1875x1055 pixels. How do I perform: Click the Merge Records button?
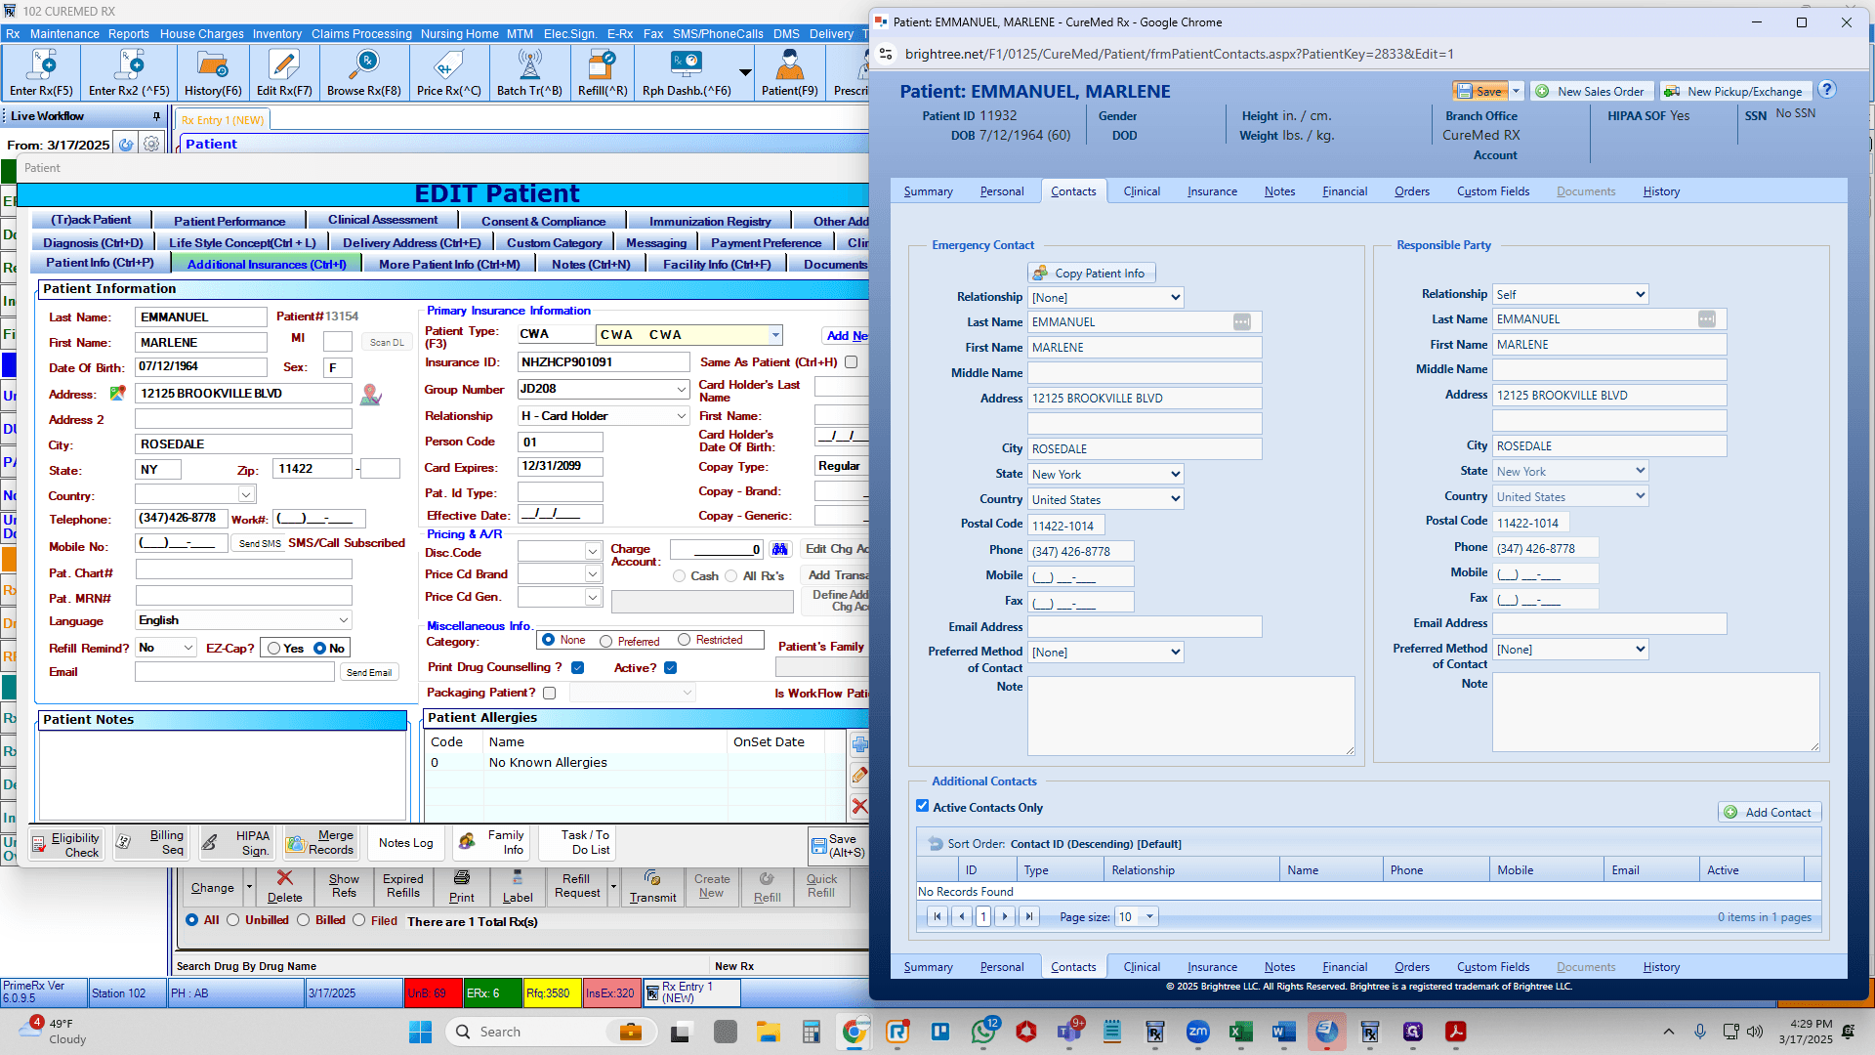tap(320, 842)
